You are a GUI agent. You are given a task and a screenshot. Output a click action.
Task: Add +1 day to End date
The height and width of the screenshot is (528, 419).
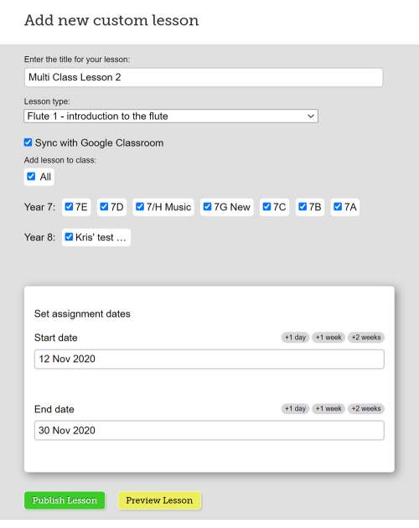(x=295, y=408)
